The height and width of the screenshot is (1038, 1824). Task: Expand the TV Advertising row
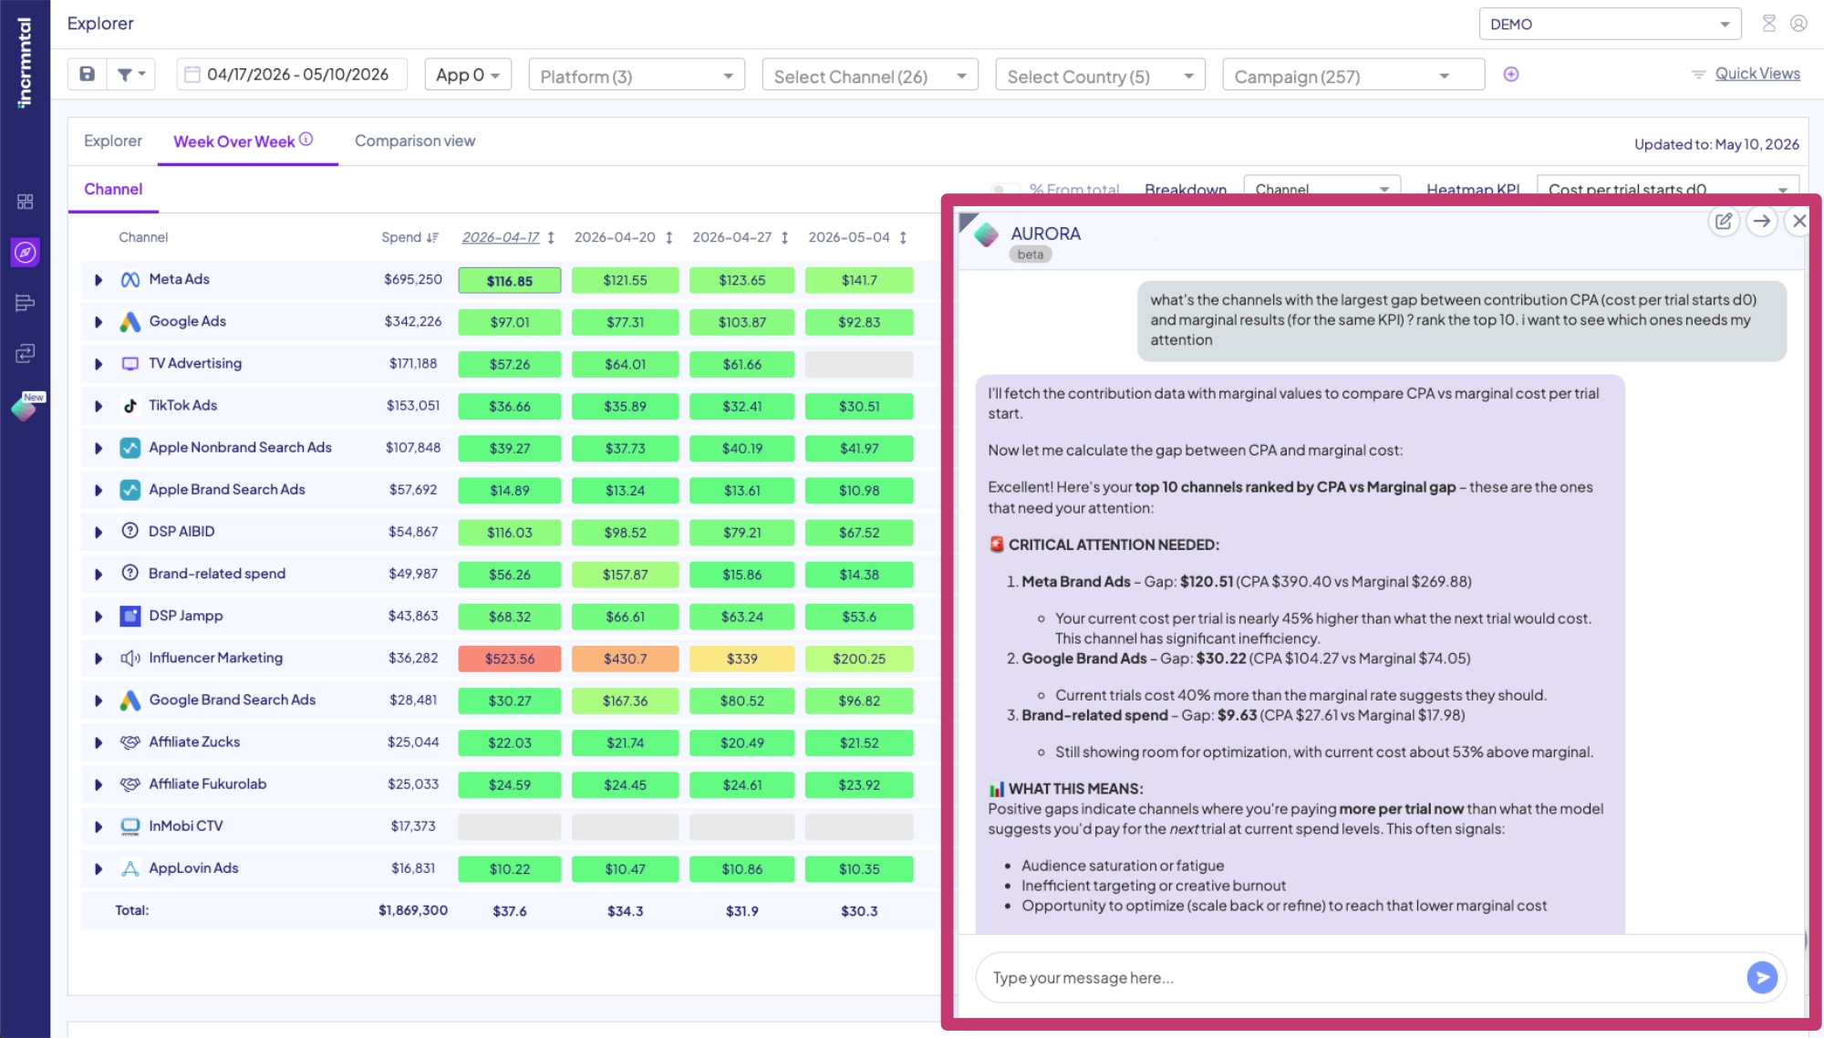[98, 364]
